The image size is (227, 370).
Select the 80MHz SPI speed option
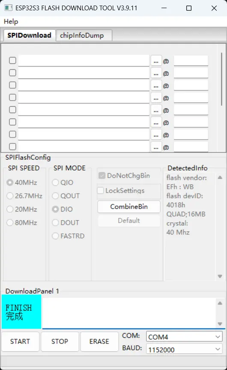10,223
